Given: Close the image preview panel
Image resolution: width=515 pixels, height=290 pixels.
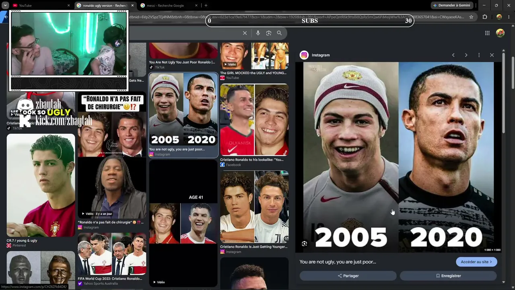Looking at the screenshot, I should tap(492, 55).
